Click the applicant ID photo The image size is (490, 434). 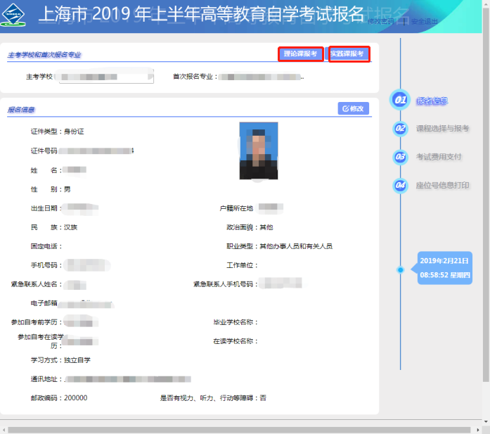(x=258, y=151)
